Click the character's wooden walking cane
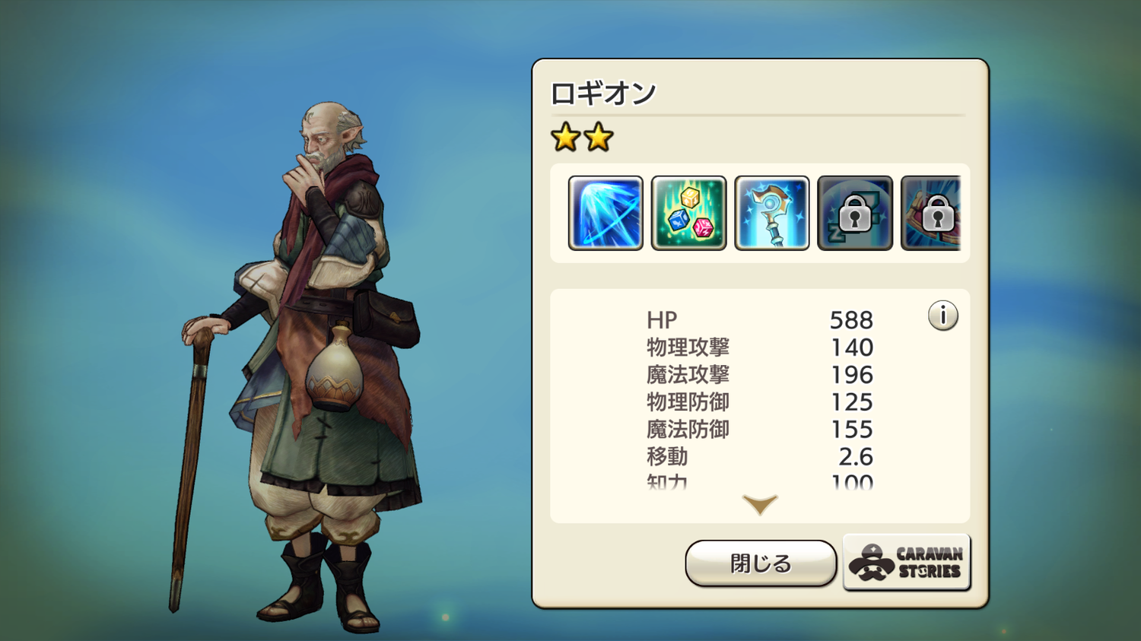This screenshot has height=641, width=1141. coord(190,464)
